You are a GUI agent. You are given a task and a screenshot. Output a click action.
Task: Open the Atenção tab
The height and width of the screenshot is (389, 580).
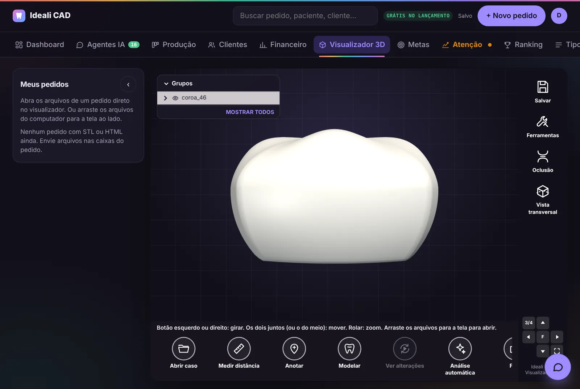(x=467, y=45)
